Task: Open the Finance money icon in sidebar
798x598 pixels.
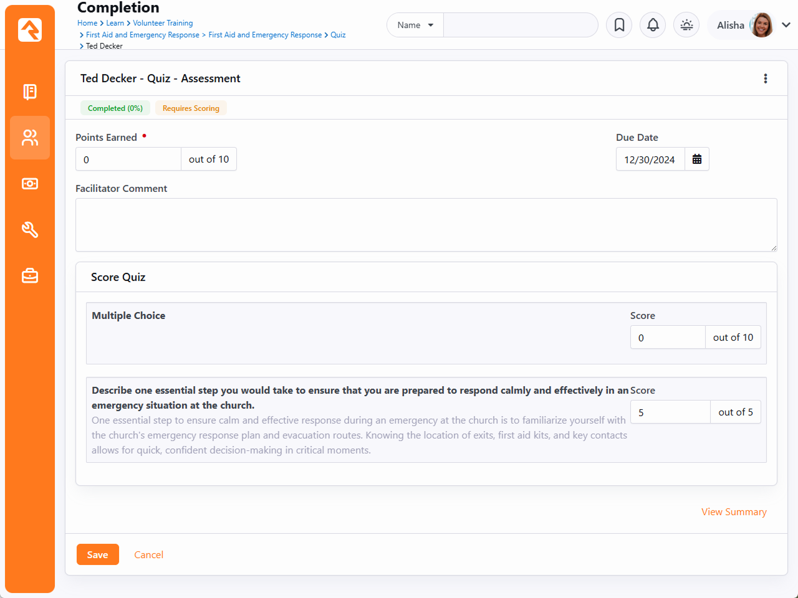Action: 30,184
